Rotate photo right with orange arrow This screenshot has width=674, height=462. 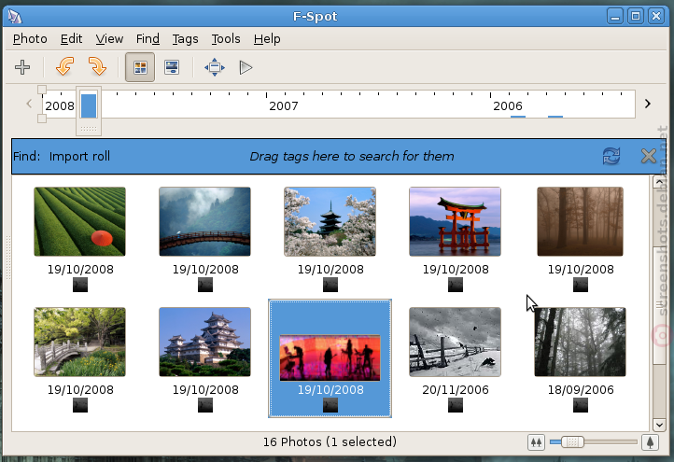point(98,67)
